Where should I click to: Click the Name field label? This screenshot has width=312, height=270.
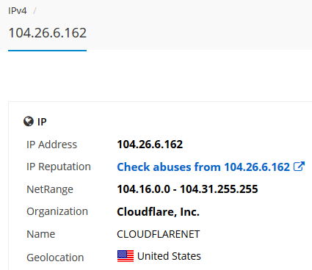click(x=41, y=234)
